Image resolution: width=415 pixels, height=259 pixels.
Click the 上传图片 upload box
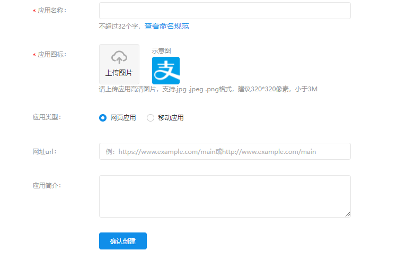click(x=119, y=64)
